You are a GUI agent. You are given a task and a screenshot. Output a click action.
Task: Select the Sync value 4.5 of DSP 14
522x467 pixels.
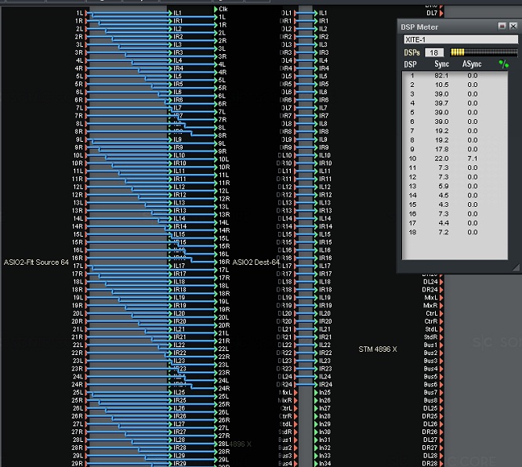tap(444, 195)
